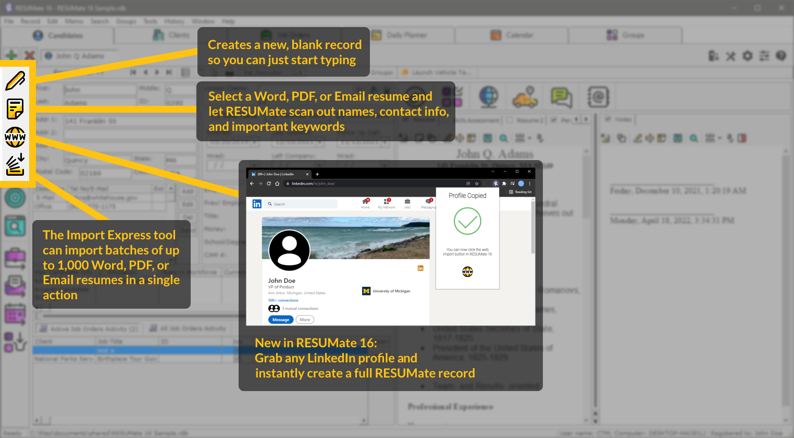The width and height of the screenshot is (794, 438).
Task: Go to next record arrow
Action: coord(157,72)
